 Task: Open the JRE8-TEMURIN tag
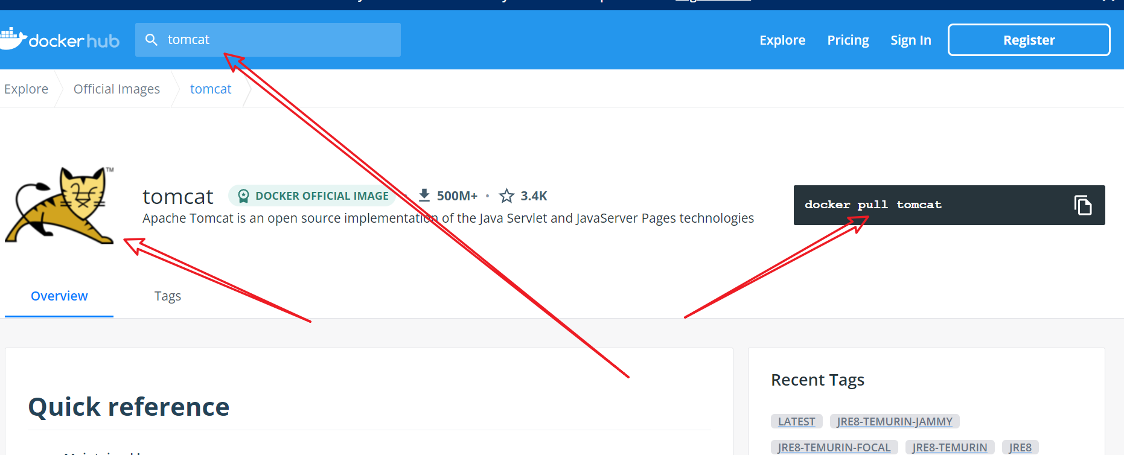[950, 447]
